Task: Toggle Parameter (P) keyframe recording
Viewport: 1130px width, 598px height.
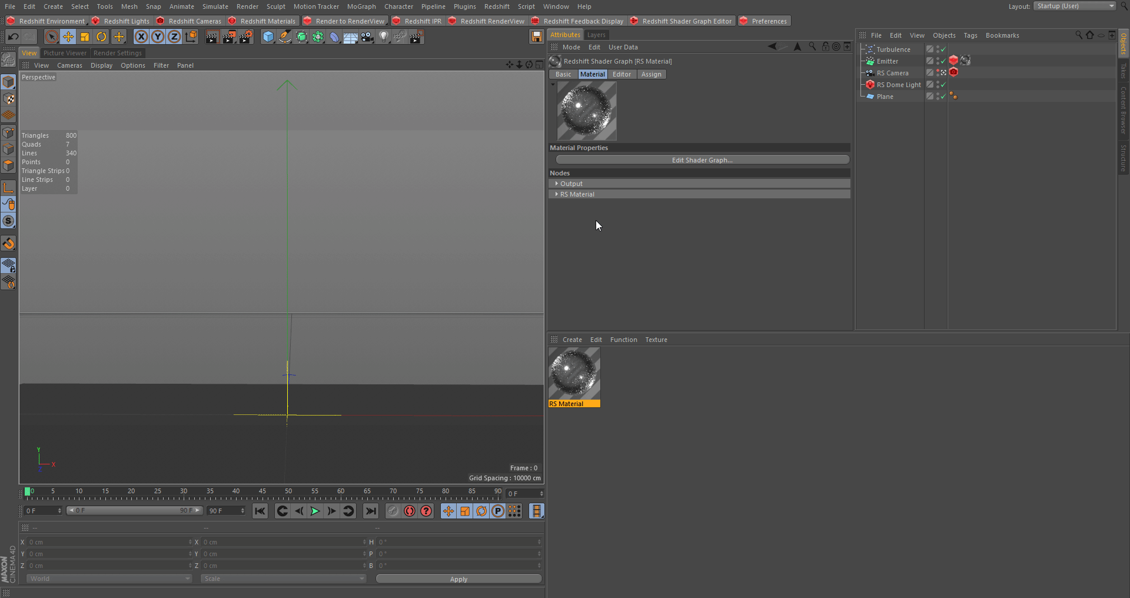Action: (498, 511)
